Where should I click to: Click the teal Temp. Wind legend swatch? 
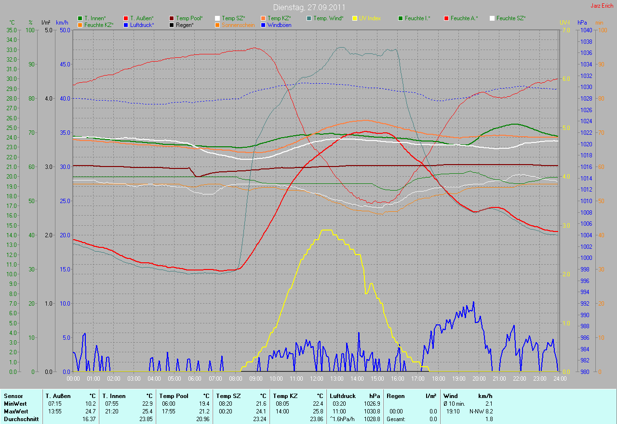point(309,18)
